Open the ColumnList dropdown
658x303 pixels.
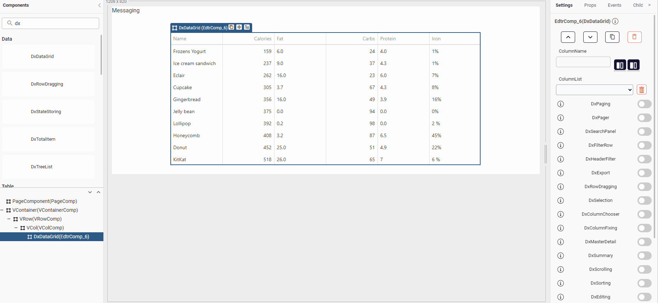click(x=595, y=90)
